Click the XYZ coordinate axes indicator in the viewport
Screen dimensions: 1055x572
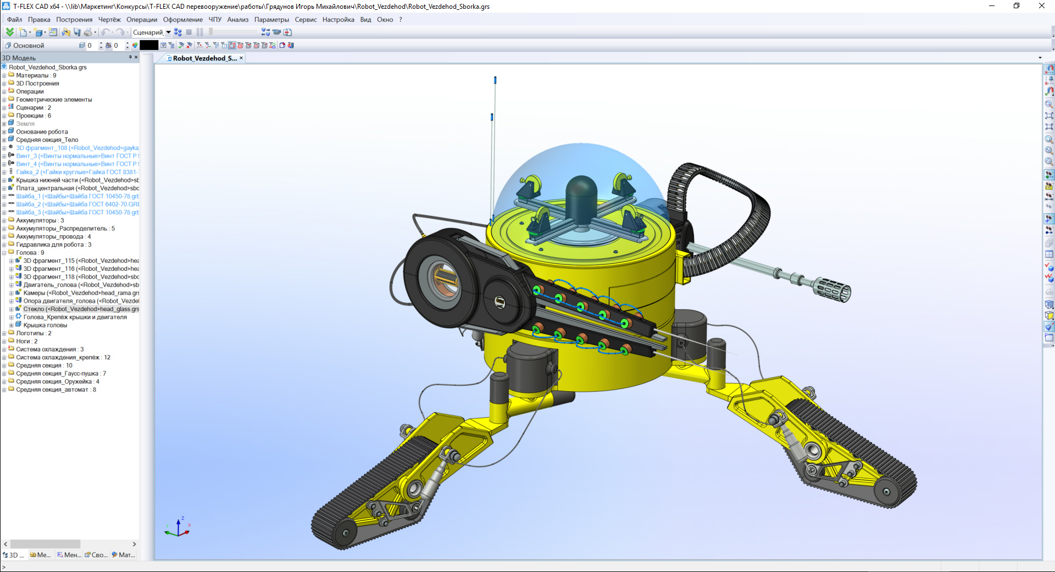pyautogui.click(x=177, y=526)
